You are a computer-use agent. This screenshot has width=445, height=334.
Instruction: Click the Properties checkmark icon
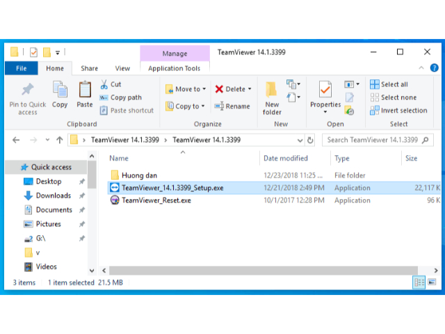click(x=325, y=90)
